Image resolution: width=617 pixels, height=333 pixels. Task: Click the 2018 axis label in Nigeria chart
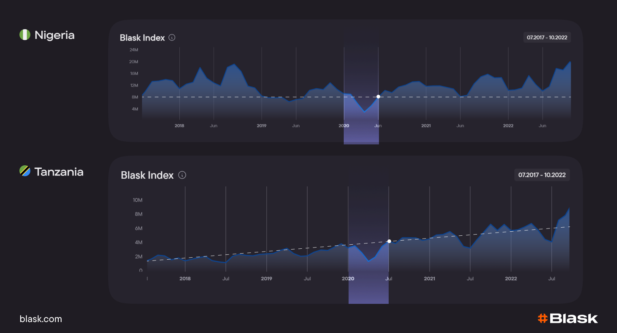179,126
